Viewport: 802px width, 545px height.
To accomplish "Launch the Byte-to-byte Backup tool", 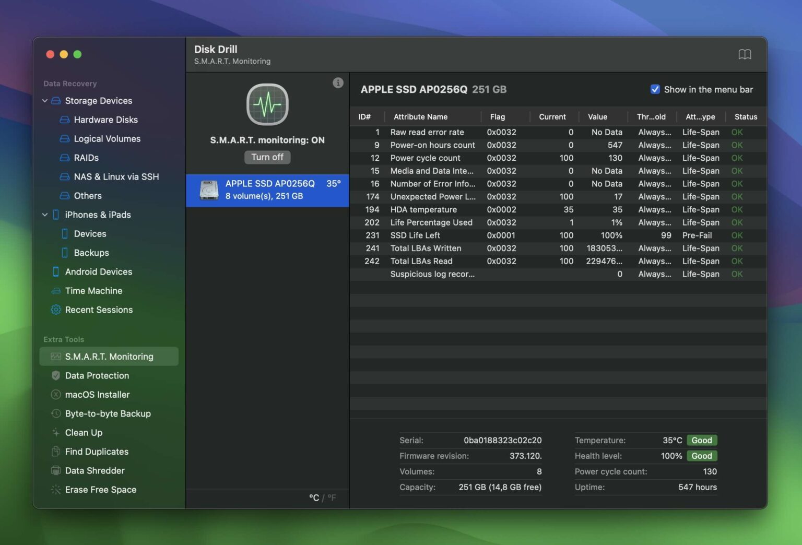I will 107,413.
